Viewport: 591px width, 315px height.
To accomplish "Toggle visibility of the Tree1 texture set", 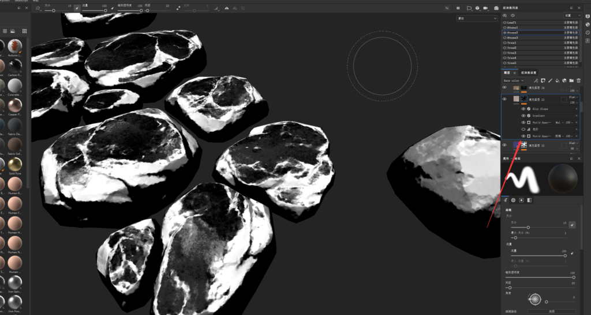I will (504, 43).
